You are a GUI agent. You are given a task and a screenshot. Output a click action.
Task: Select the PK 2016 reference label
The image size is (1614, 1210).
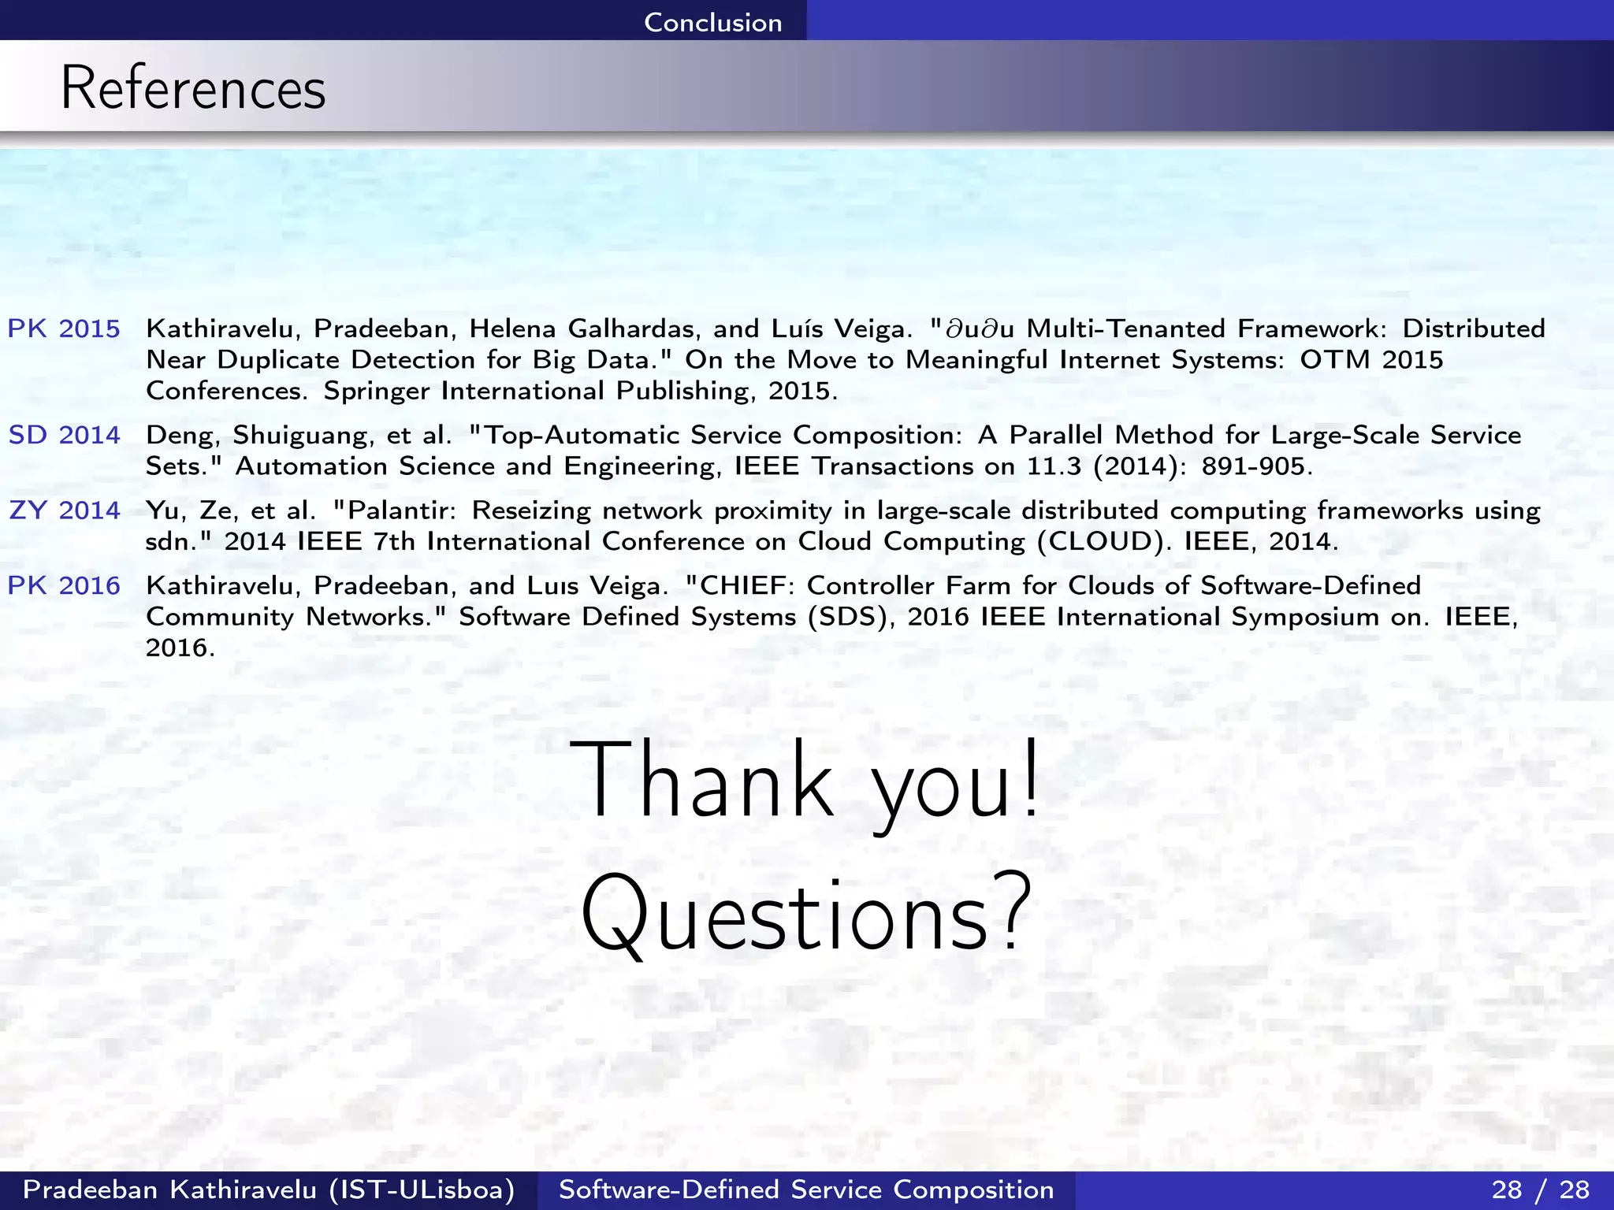[64, 585]
